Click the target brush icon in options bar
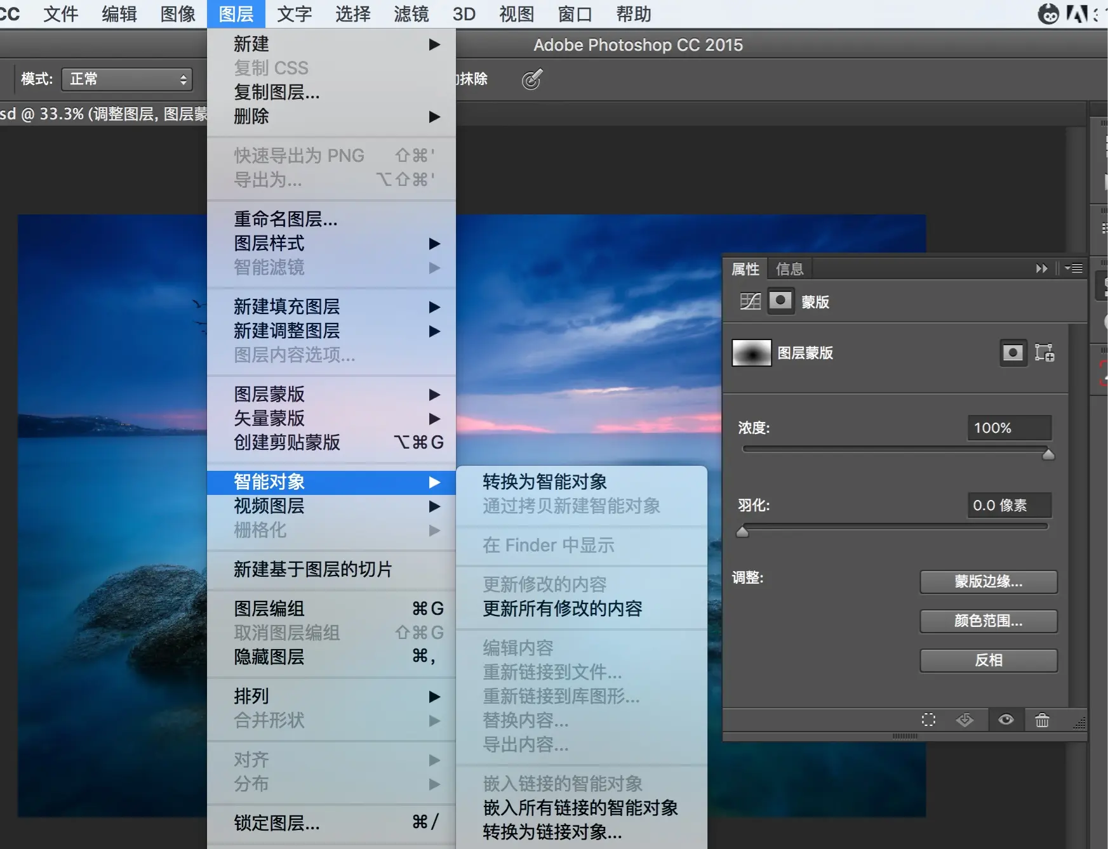The image size is (1108, 849). (532, 79)
